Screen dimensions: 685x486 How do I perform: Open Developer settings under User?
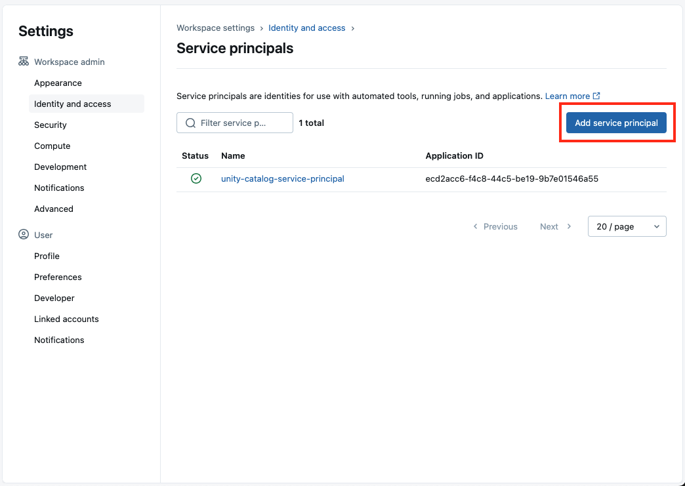pos(54,298)
